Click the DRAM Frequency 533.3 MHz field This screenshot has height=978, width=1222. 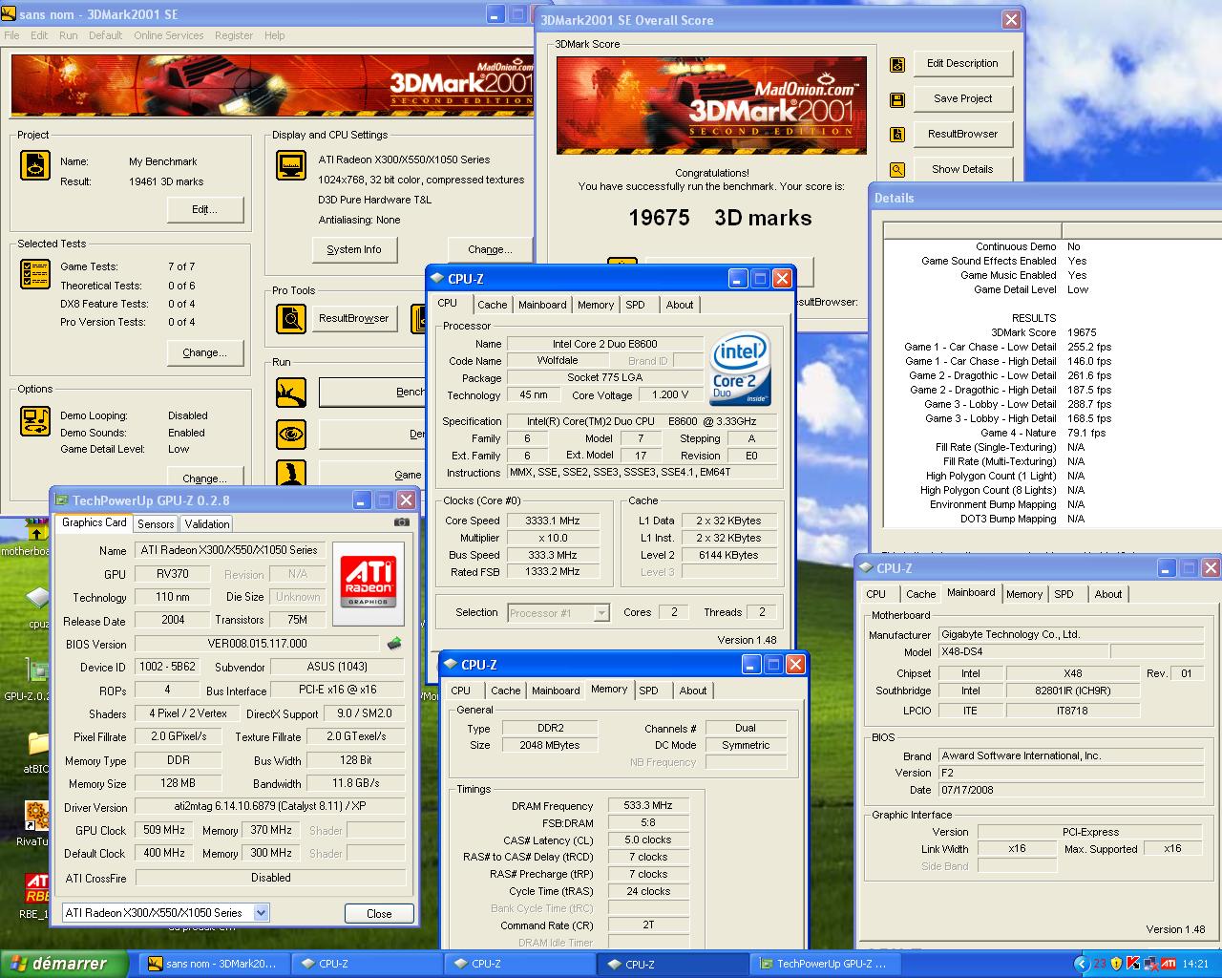[x=648, y=805]
